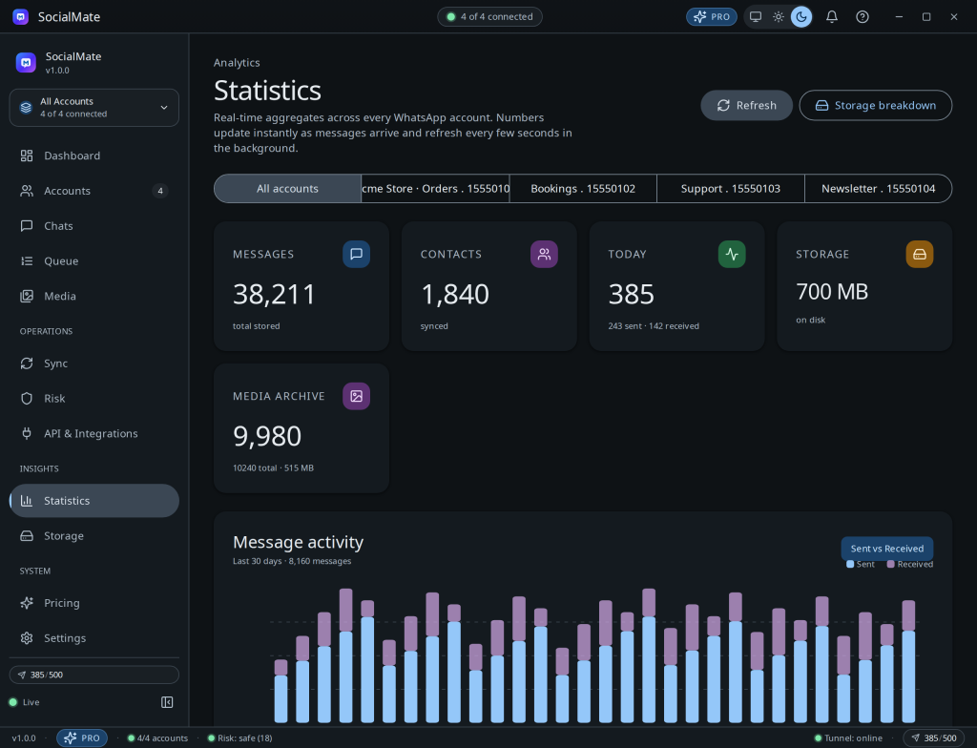The width and height of the screenshot is (977, 748).
Task: Open Storage breakdown
Action: (x=876, y=105)
